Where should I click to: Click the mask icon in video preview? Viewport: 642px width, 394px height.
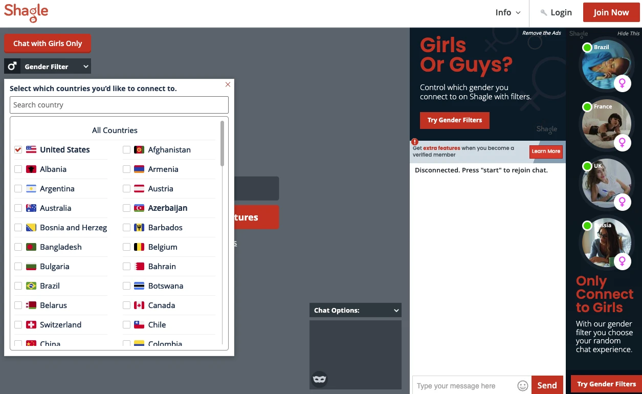[319, 379]
